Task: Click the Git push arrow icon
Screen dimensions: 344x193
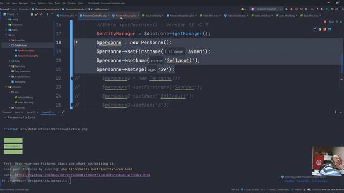Action: 322,9
